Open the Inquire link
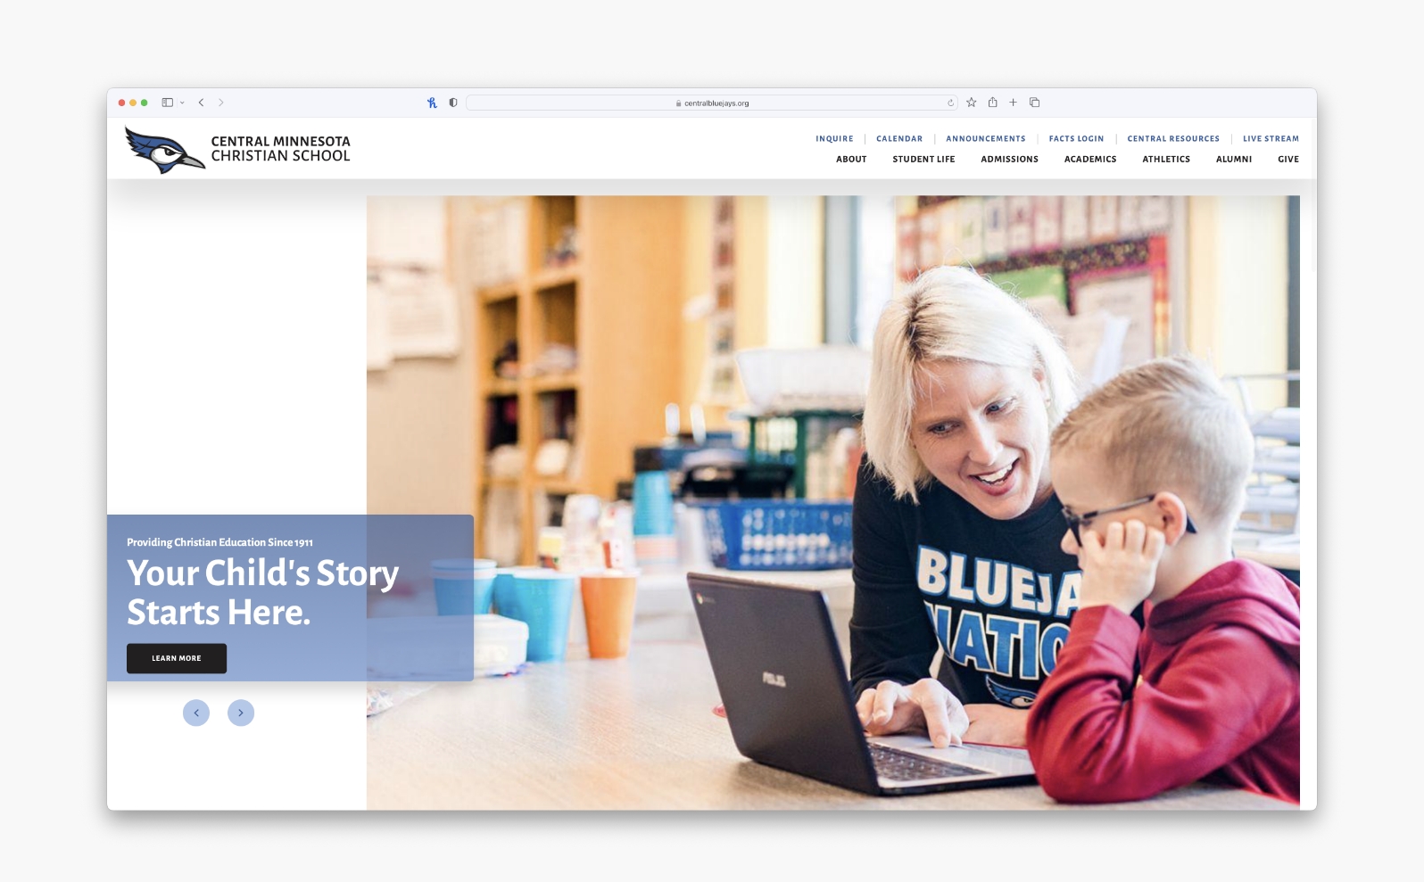The height and width of the screenshot is (882, 1424). [834, 138]
